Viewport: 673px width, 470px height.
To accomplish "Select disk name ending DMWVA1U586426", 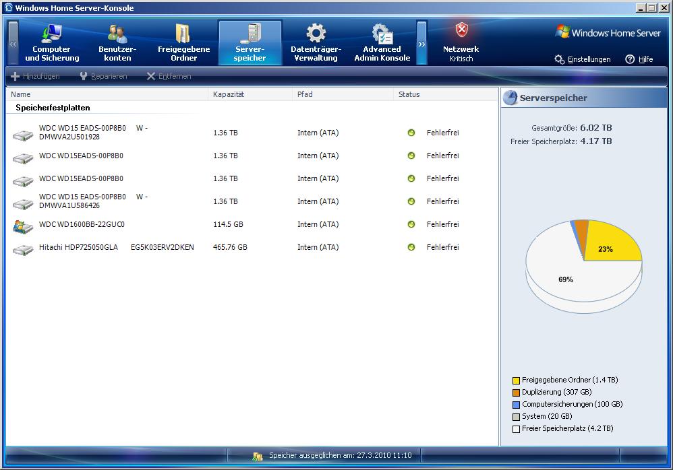I will coord(94,201).
